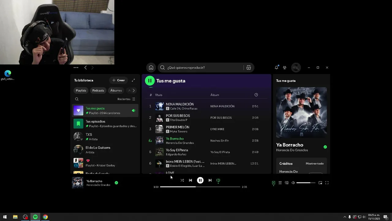Open the Noches Sin Fin album link
Screen dimensions: 392x221
coord(220,141)
